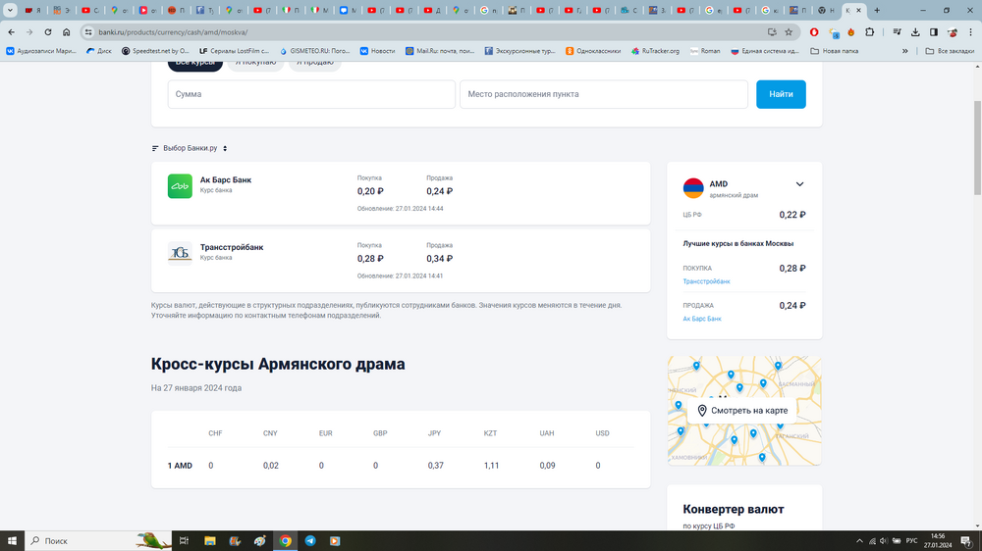Click the CNY cross-rate value 0,02
Screen dimensions: 982x551
tap(271, 466)
